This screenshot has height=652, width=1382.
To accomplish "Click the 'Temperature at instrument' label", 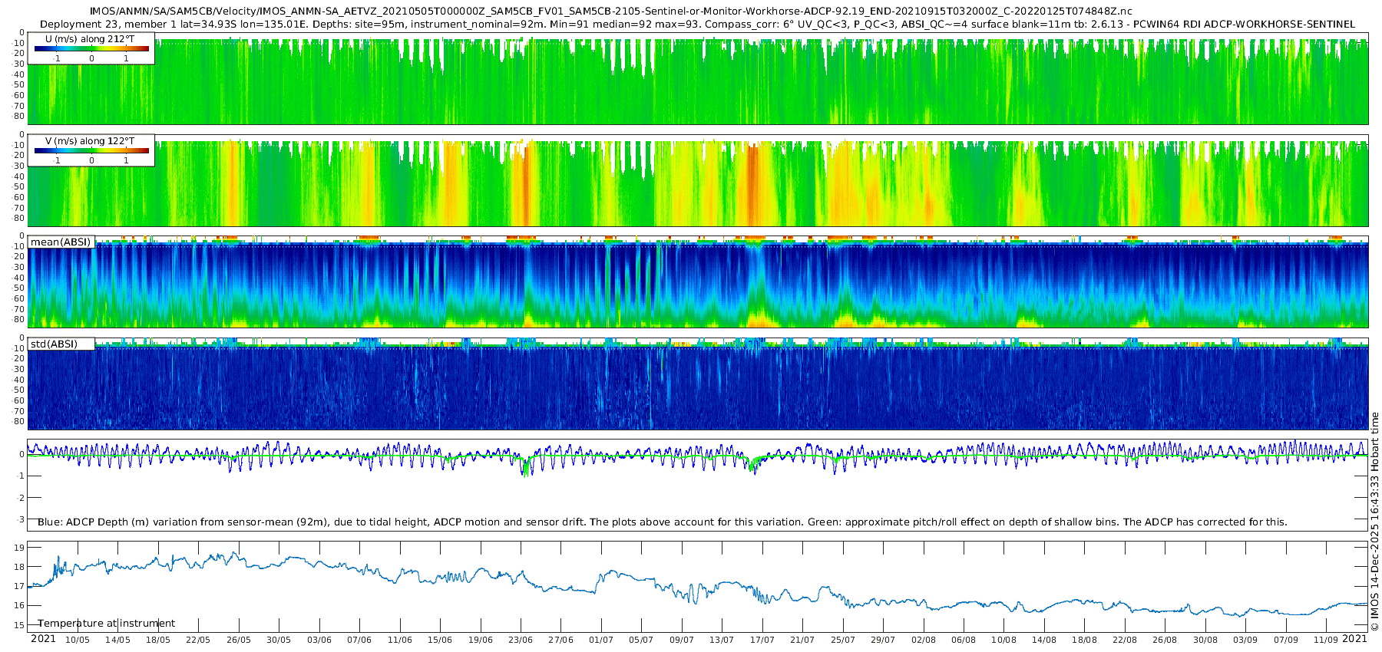I will coord(106,624).
